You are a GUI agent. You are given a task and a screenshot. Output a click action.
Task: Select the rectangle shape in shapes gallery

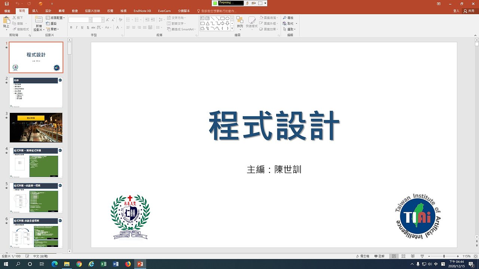[x=222, y=18]
